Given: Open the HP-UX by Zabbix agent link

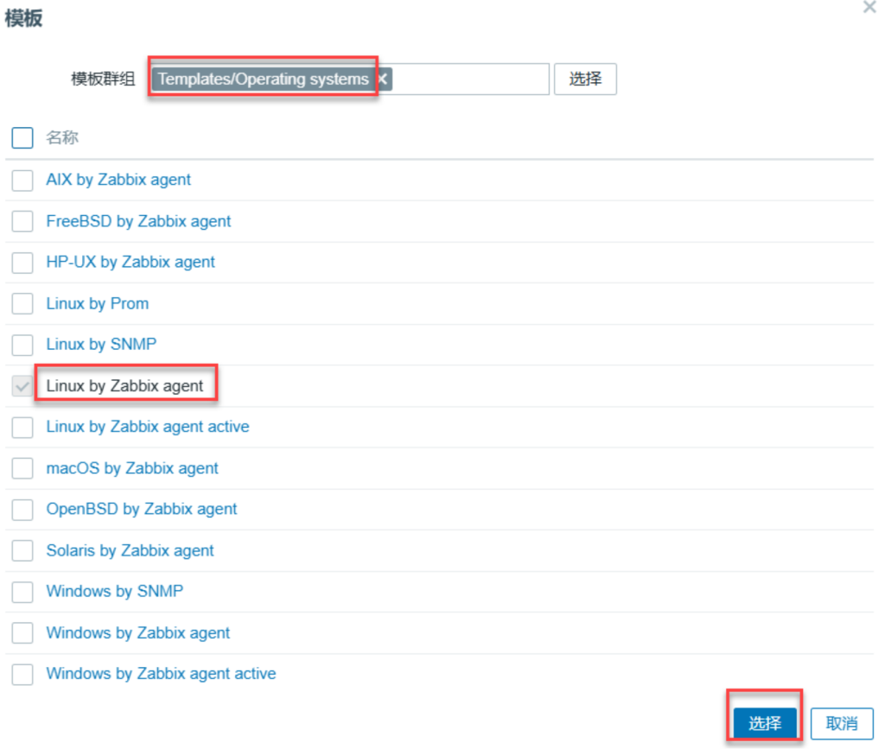Looking at the screenshot, I should pyautogui.click(x=131, y=262).
